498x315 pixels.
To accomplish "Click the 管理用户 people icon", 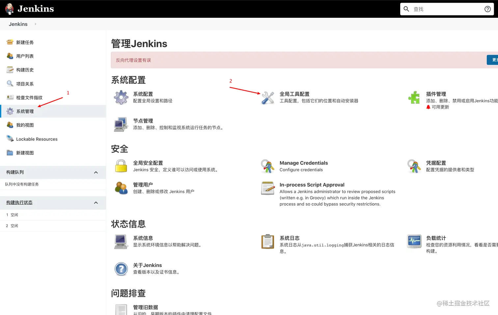I will coord(121,188).
